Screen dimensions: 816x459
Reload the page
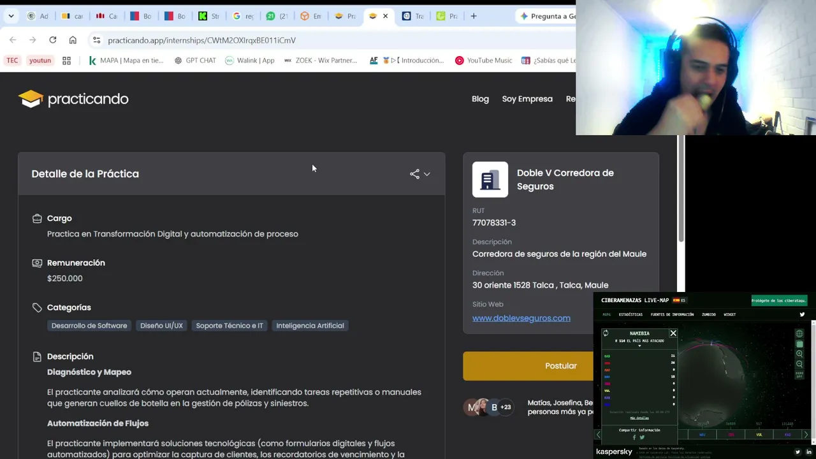click(x=53, y=40)
